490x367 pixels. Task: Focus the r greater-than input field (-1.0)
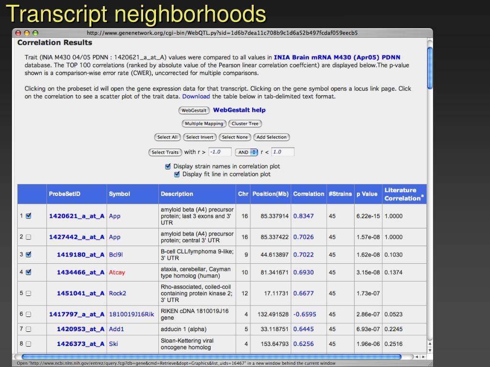(220, 152)
